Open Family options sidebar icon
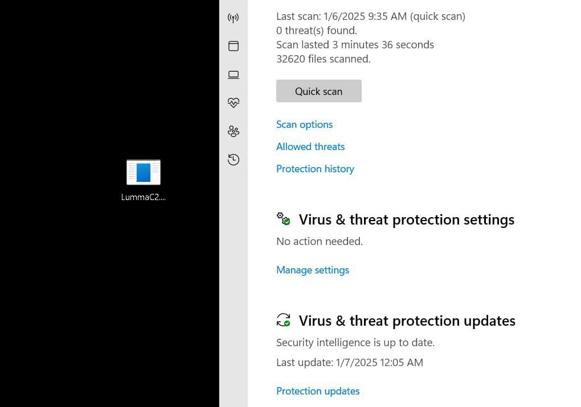The height and width of the screenshot is (407, 581). point(233,131)
